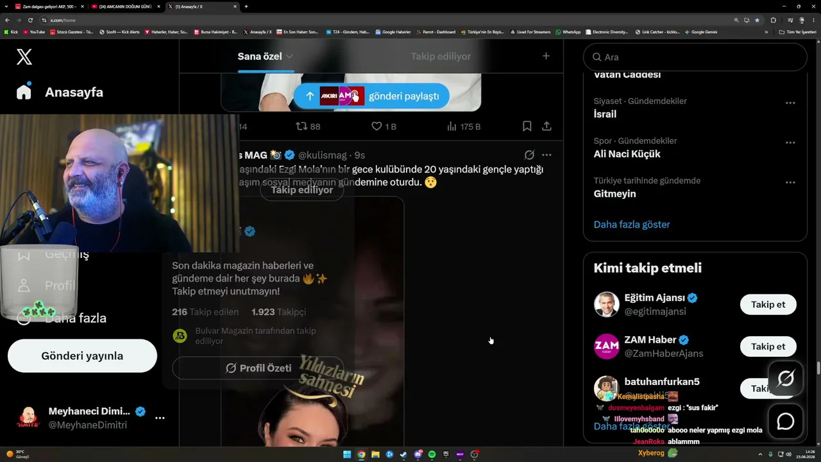821x462 pixels.
Task: Follow Eğitim Ajansı with Takip et
Action: point(768,304)
